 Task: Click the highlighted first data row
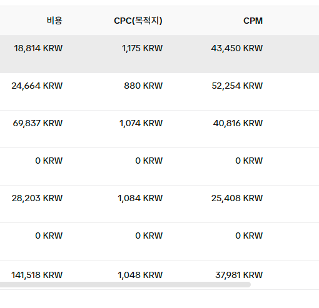[x=159, y=54]
